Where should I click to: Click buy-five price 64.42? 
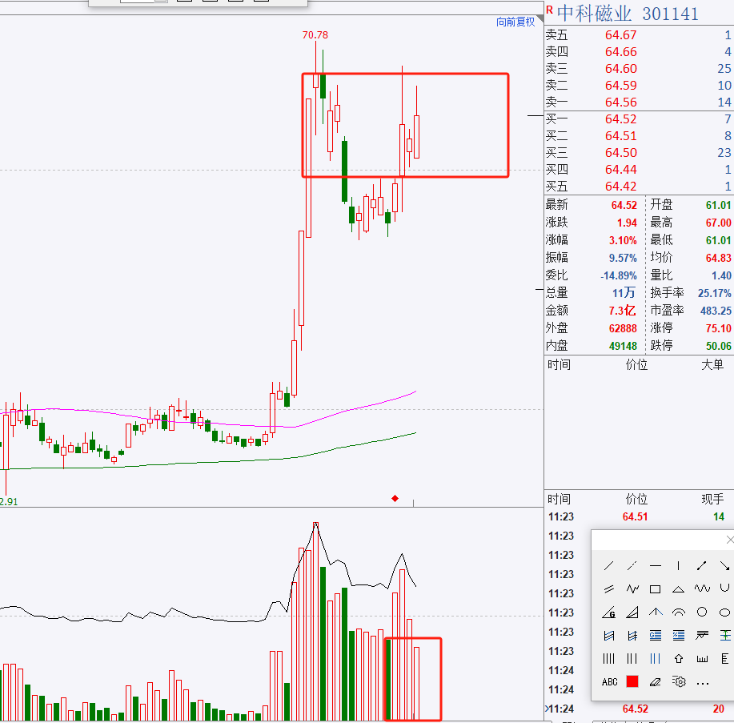pyautogui.click(x=620, y=187)
